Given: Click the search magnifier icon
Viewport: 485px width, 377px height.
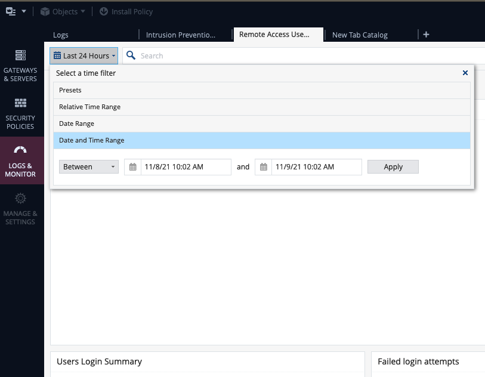Looking at the screenshot, I should coord(130,55).
